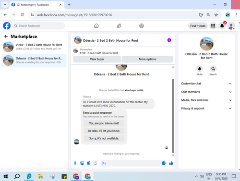Open Vickie 2 Bed 2 Bath conversation

34,47
